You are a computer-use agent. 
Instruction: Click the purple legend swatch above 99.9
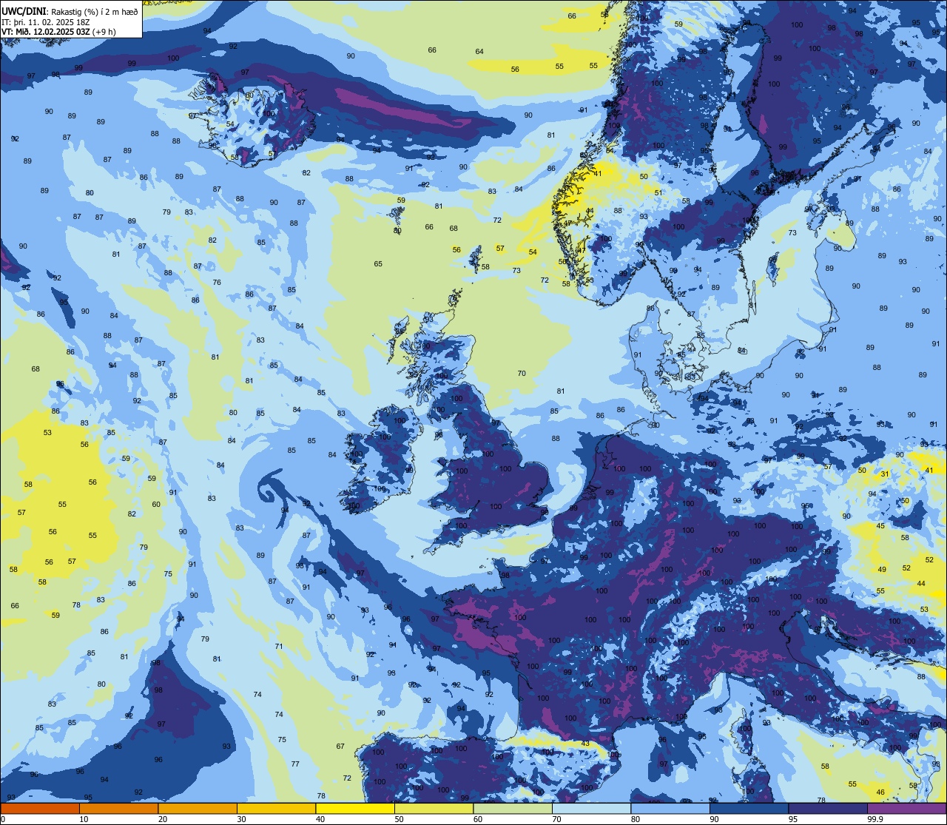coord(906,808)
